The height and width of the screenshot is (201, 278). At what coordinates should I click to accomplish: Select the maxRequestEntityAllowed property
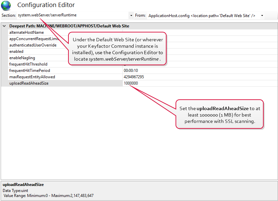pos(32,77)
